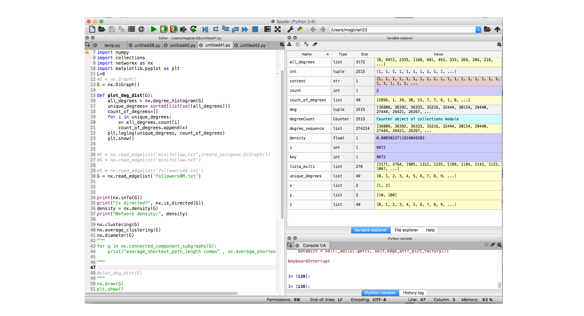The width and height of the screenshot is (584, 316).
Task: Create a new file from the toolbar
Action: coord(92,29)
